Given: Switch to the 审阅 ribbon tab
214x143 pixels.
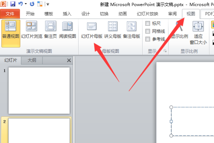Looking at the screenshot, I should pos(172,14).
